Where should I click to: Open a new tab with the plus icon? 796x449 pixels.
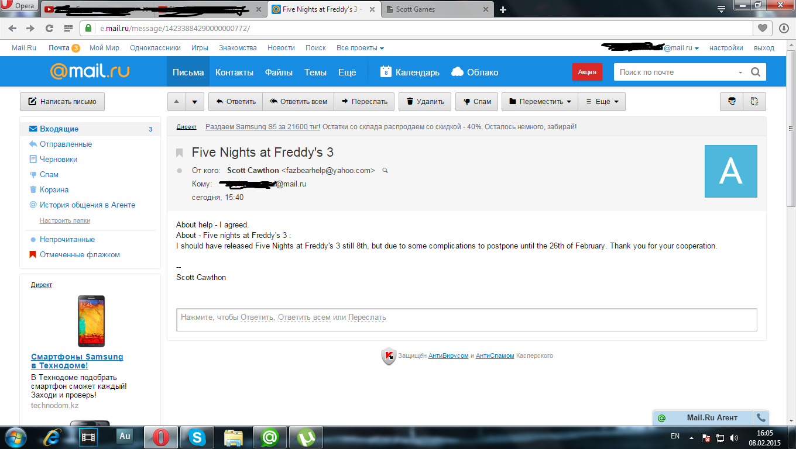pos(503,9)
